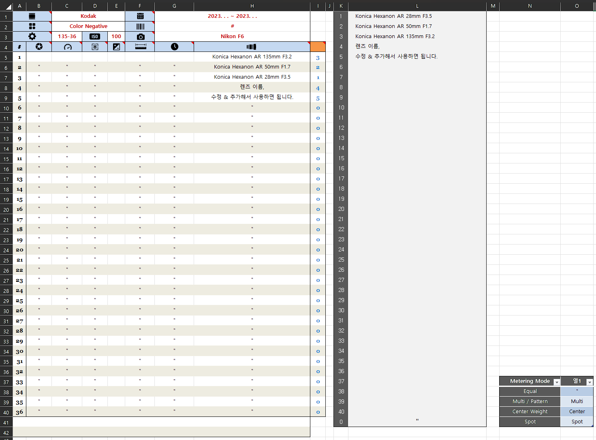Click the Metering Mode table header

click(530, 381)
